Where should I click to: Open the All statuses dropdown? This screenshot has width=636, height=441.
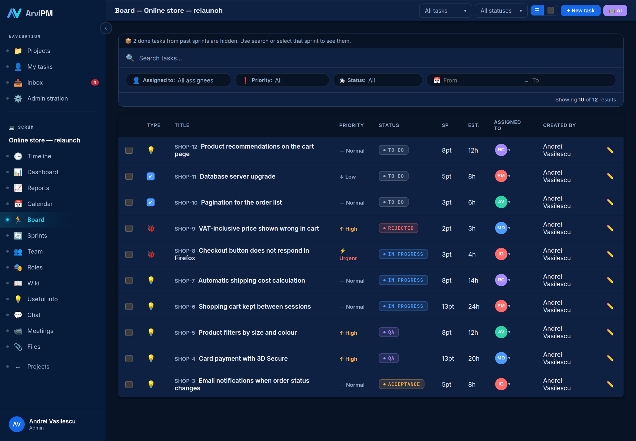click(x=501, y=11)
